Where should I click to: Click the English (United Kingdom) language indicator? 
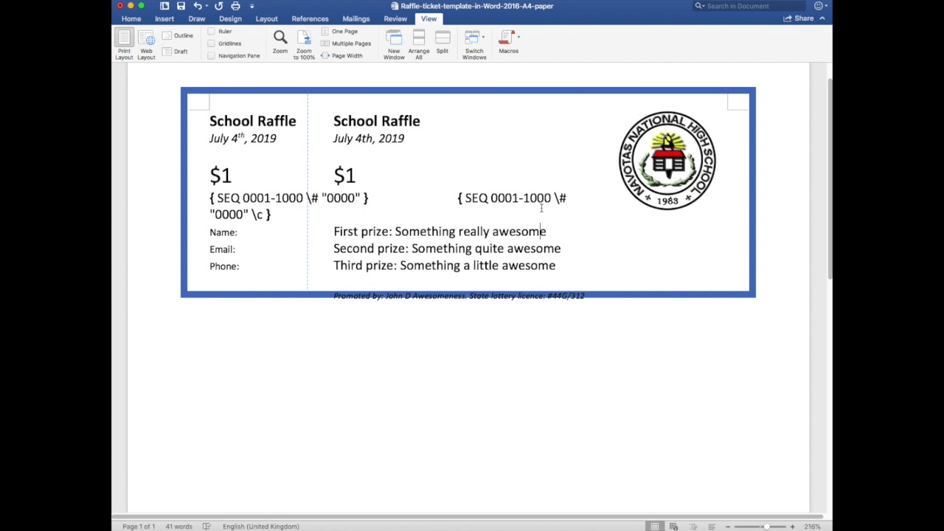coord(260,527)
